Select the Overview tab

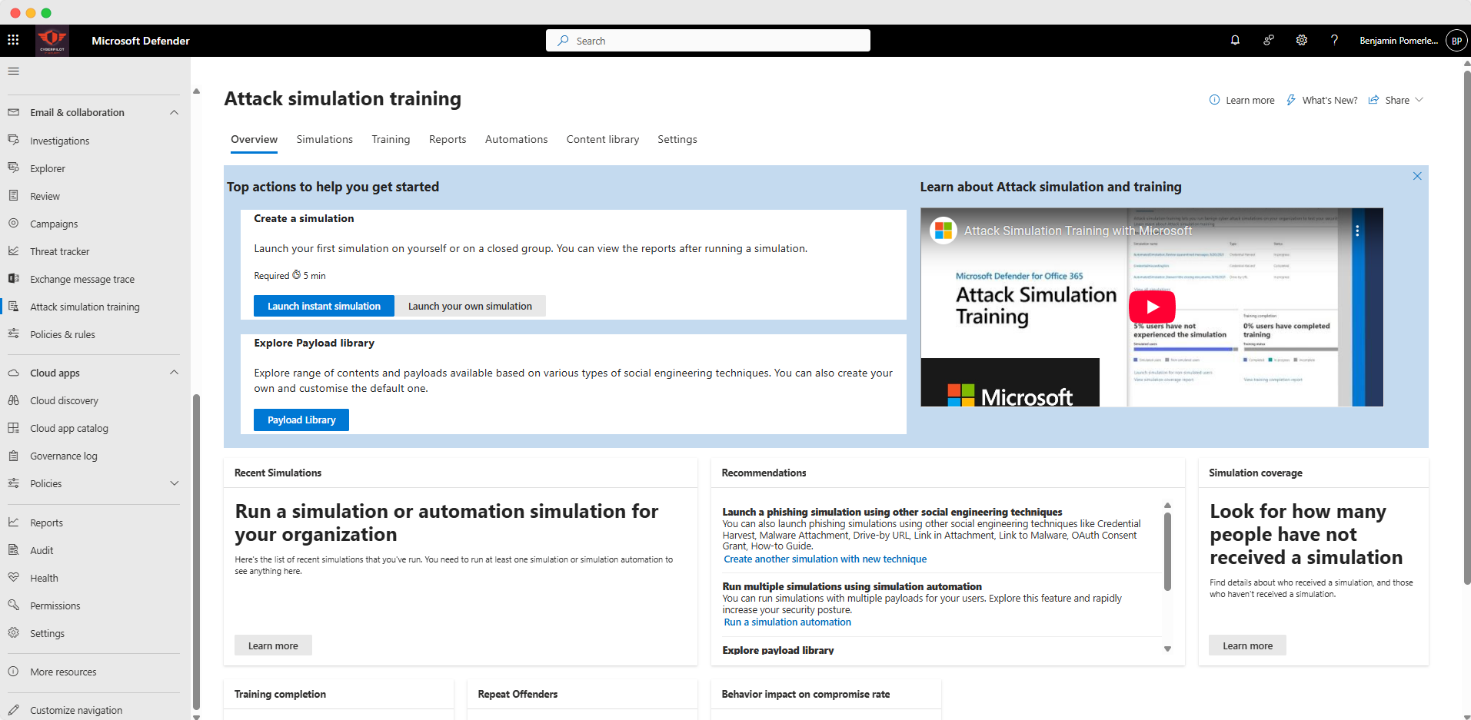254,139
